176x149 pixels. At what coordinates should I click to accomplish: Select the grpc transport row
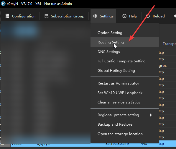coord(167,66)
